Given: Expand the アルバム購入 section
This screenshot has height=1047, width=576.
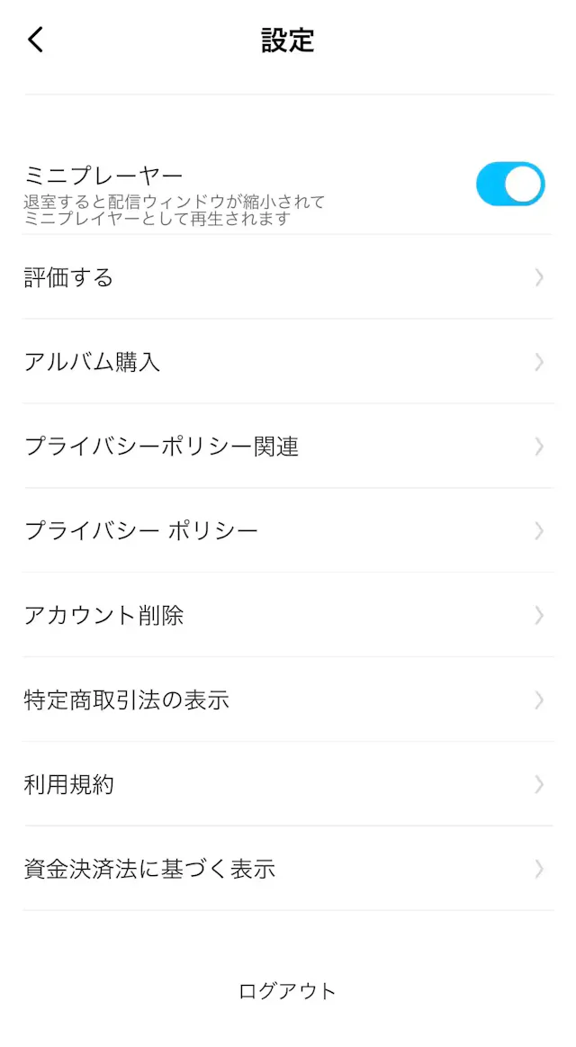Looking at the screenshot, I should pyautogui.click(x=288, y=362).
